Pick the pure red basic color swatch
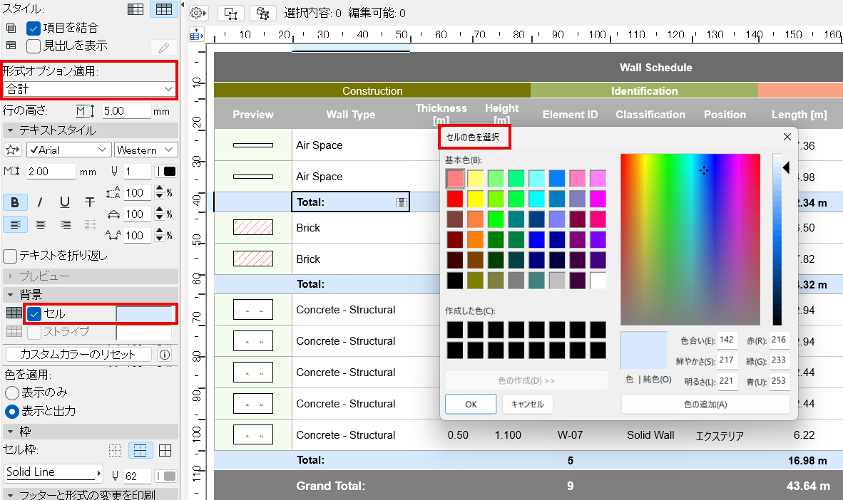 tap(455, 199)
